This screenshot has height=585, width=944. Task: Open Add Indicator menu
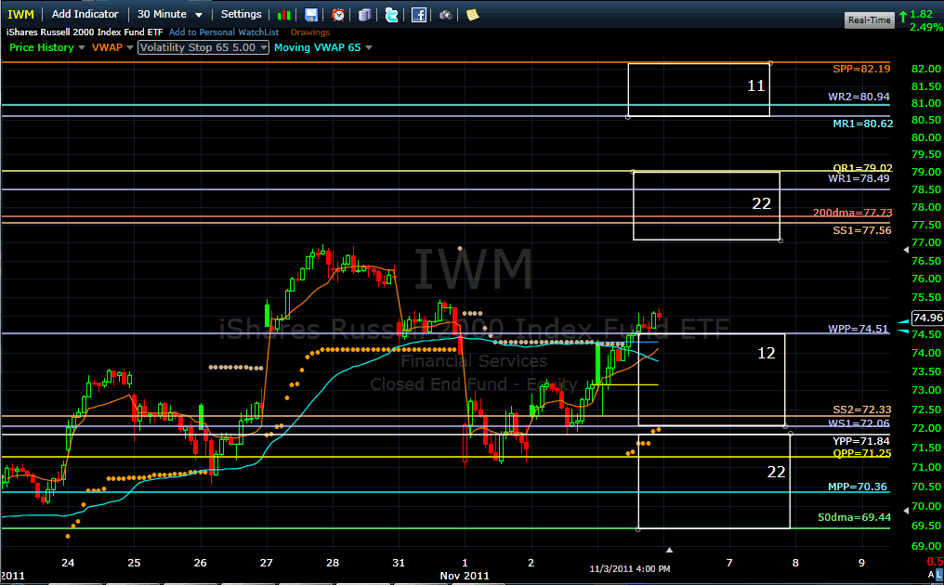click(85, 14)
